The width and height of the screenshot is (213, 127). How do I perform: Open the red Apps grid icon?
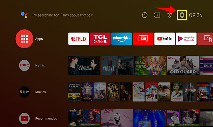click(x=24, y=39)
